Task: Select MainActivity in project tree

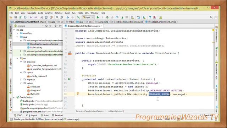Action: [36, 48]
